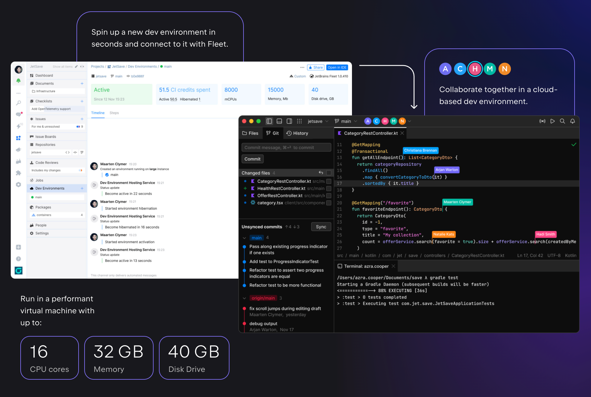Click the Open in IDE button

(x=337, y=67)
